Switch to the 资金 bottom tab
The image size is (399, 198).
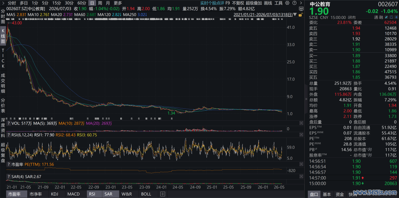(340, 194)
